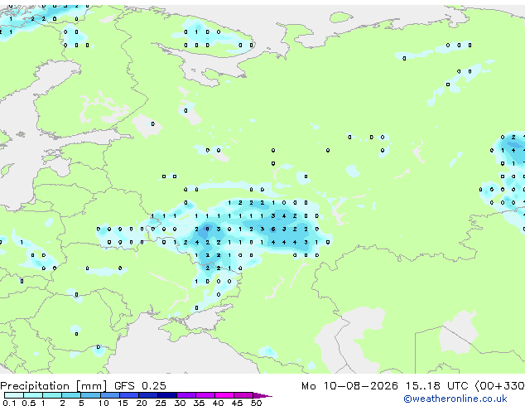Click the legend label '10'
525x406 pixels.
[x=104, y=403]
